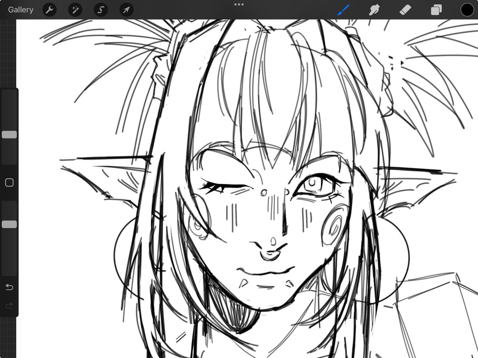Open the Actions menu with the wrench icon
This screenshot has height=358, width=478.
49,10
